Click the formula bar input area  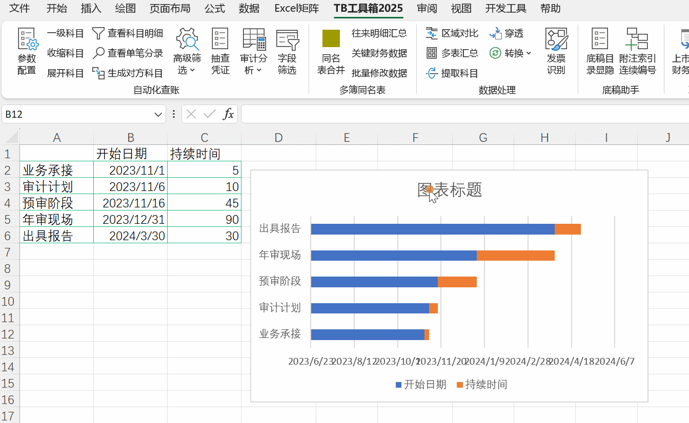[x=465, y=114]
